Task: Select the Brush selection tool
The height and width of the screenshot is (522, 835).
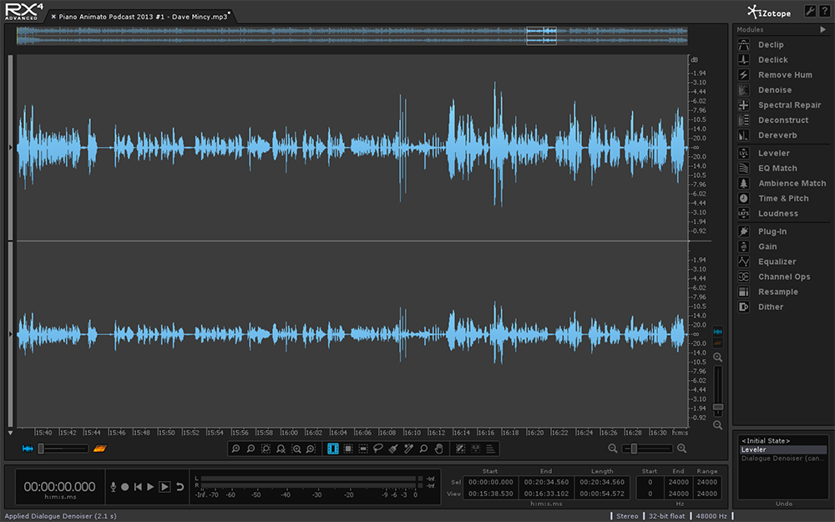Action: pos(393,449)
